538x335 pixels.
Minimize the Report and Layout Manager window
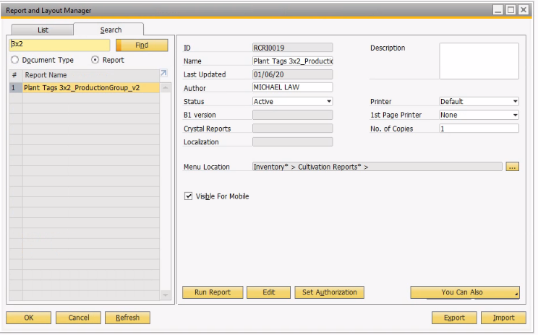[x=498, y=10]
